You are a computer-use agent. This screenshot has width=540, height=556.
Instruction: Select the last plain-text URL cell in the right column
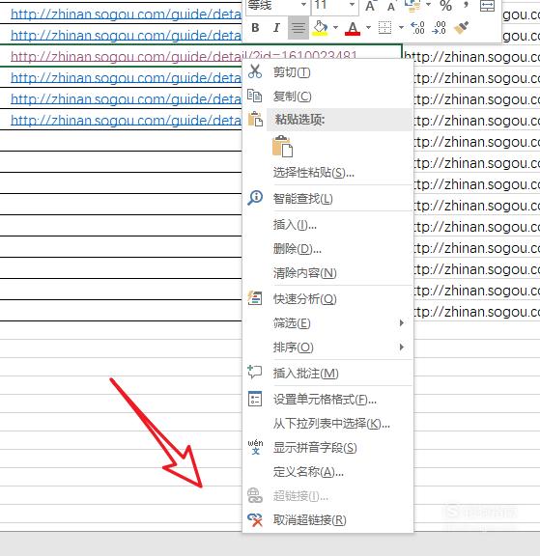coord(476,312)
